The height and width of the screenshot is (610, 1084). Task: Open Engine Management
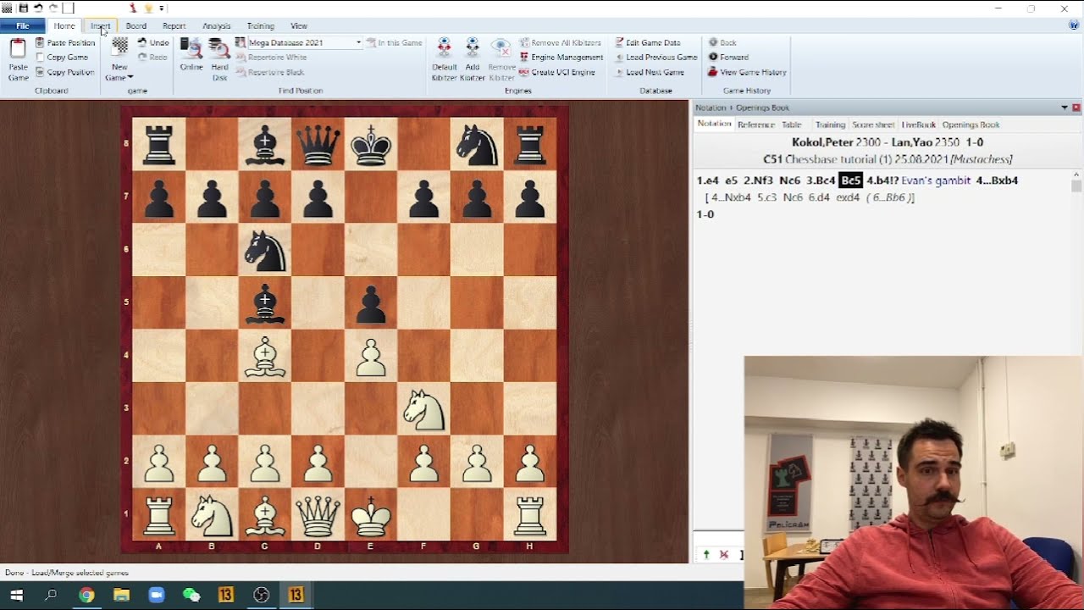pyautogui.click(x=561, y=58)
